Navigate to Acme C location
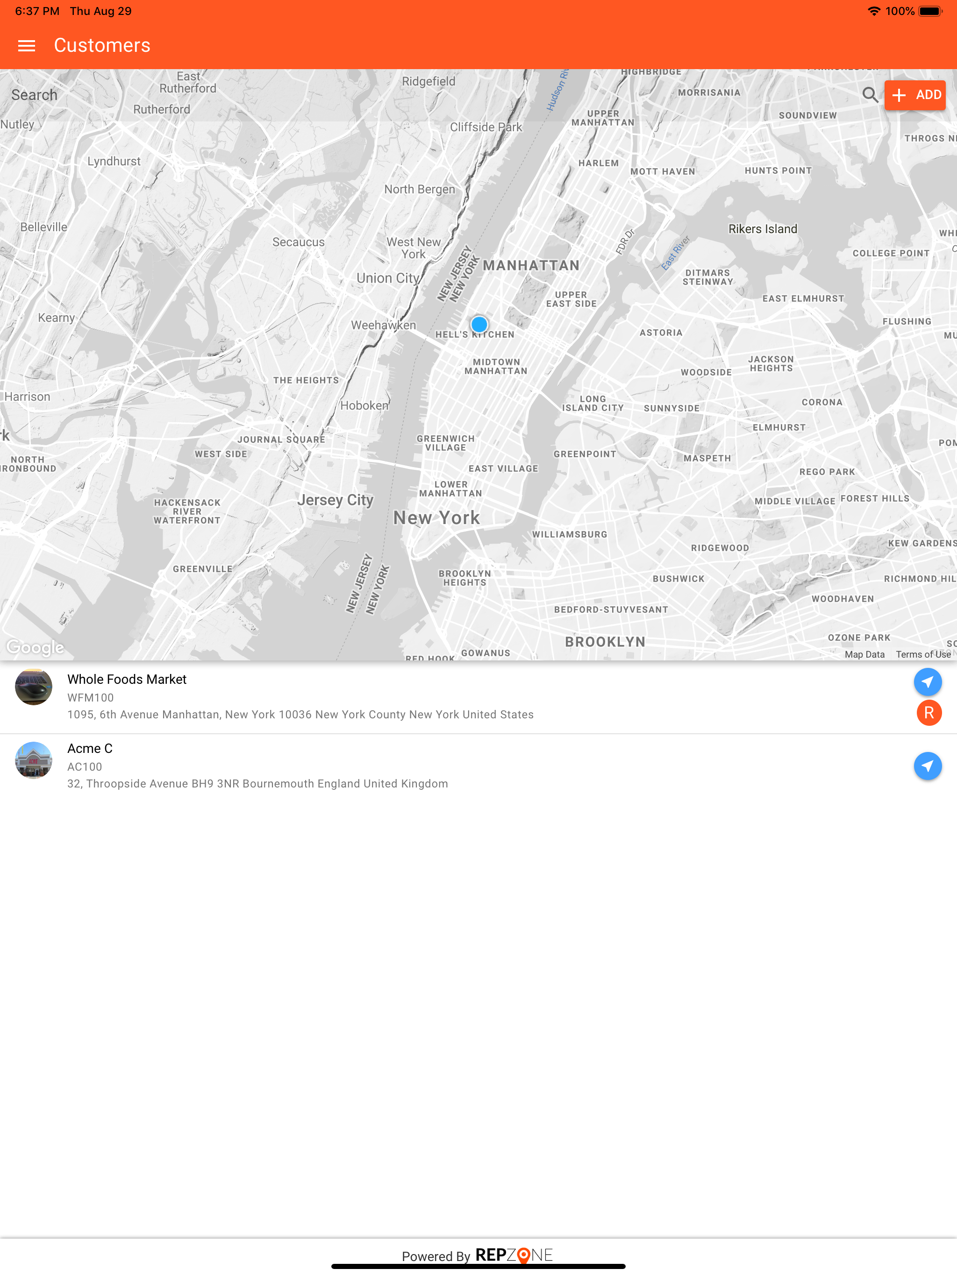The width and height of the screenshot is (957, 1276). point(928,766)
